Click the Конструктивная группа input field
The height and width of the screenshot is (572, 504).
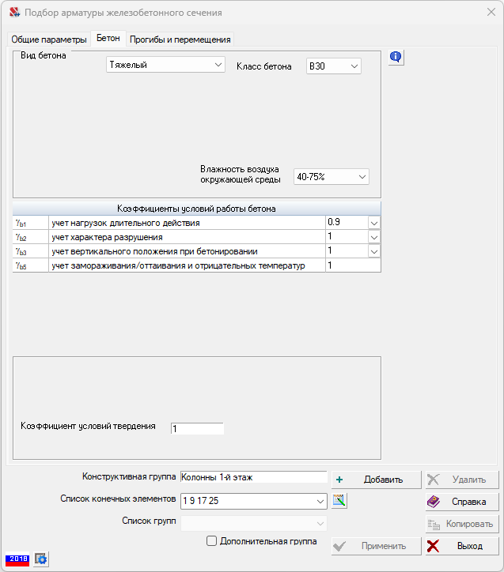pyautogui.click(x=253, y=477)
